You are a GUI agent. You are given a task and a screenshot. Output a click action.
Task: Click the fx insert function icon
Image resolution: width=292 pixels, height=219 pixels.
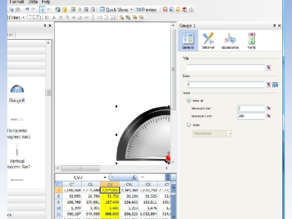(x=134, y=177)
